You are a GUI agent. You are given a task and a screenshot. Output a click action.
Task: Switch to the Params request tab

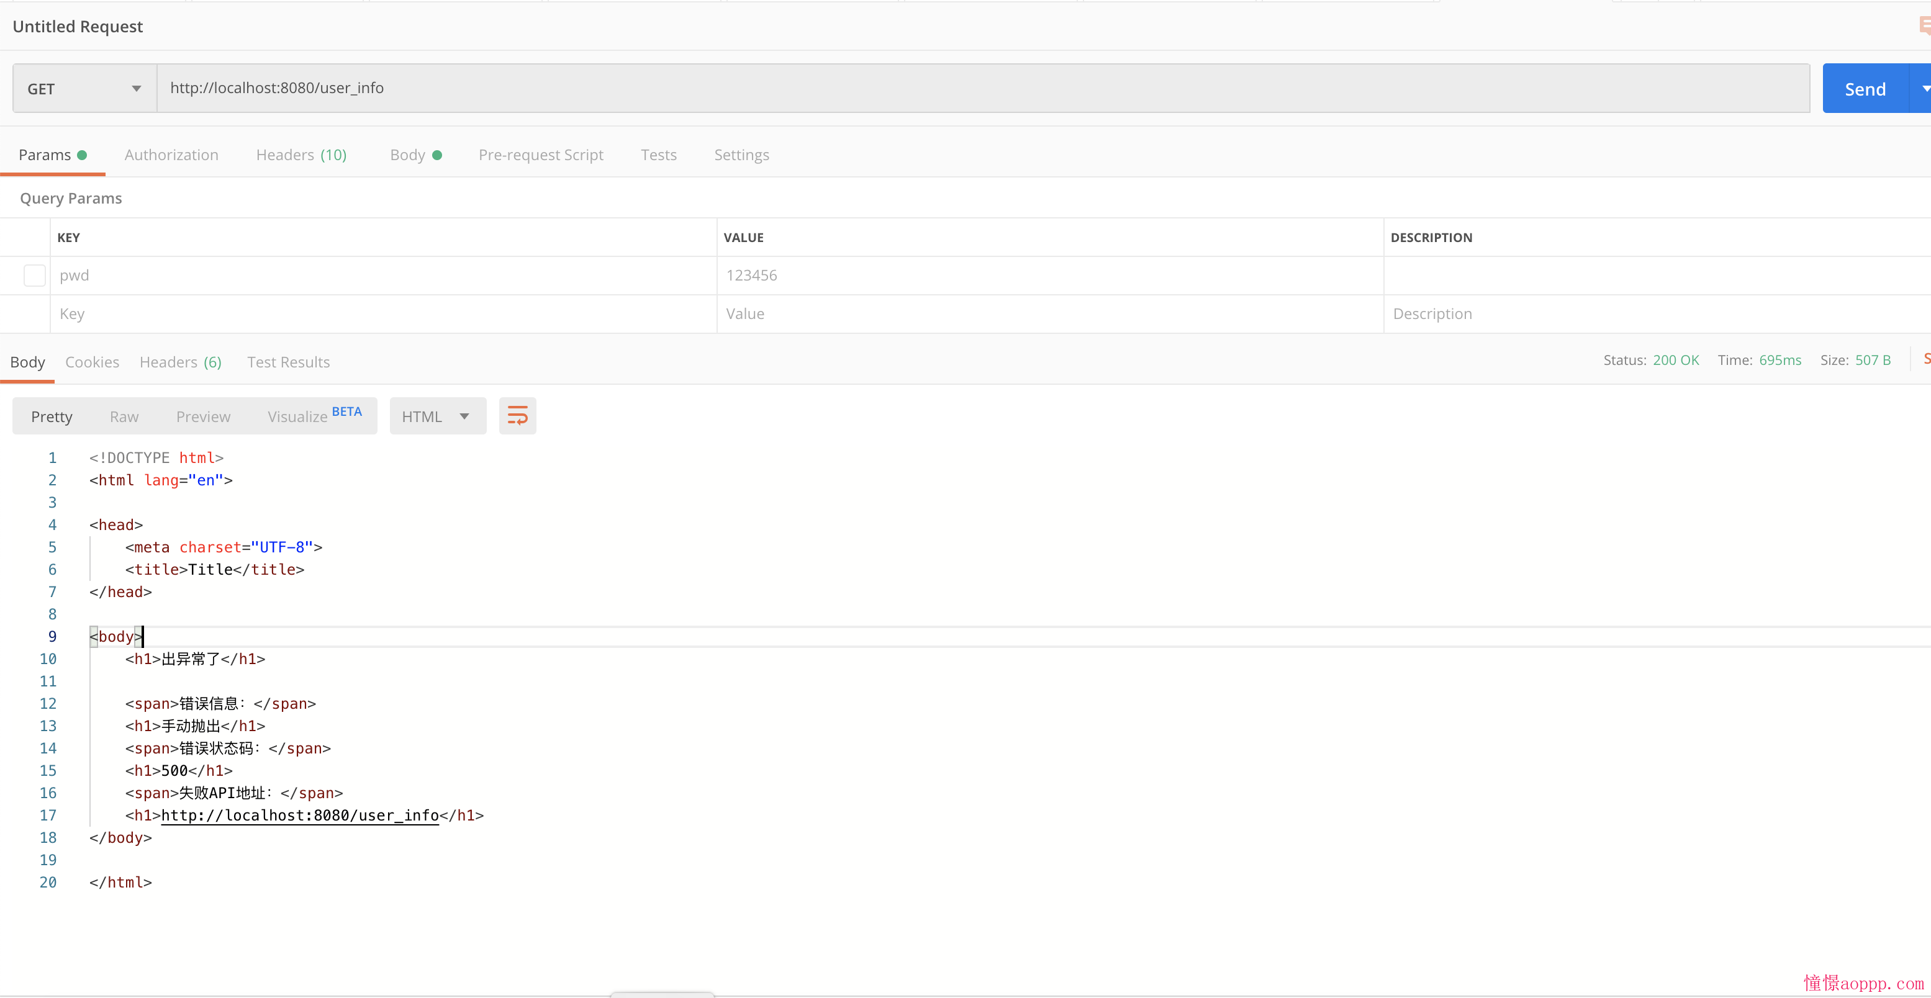(x=53, y=155)
